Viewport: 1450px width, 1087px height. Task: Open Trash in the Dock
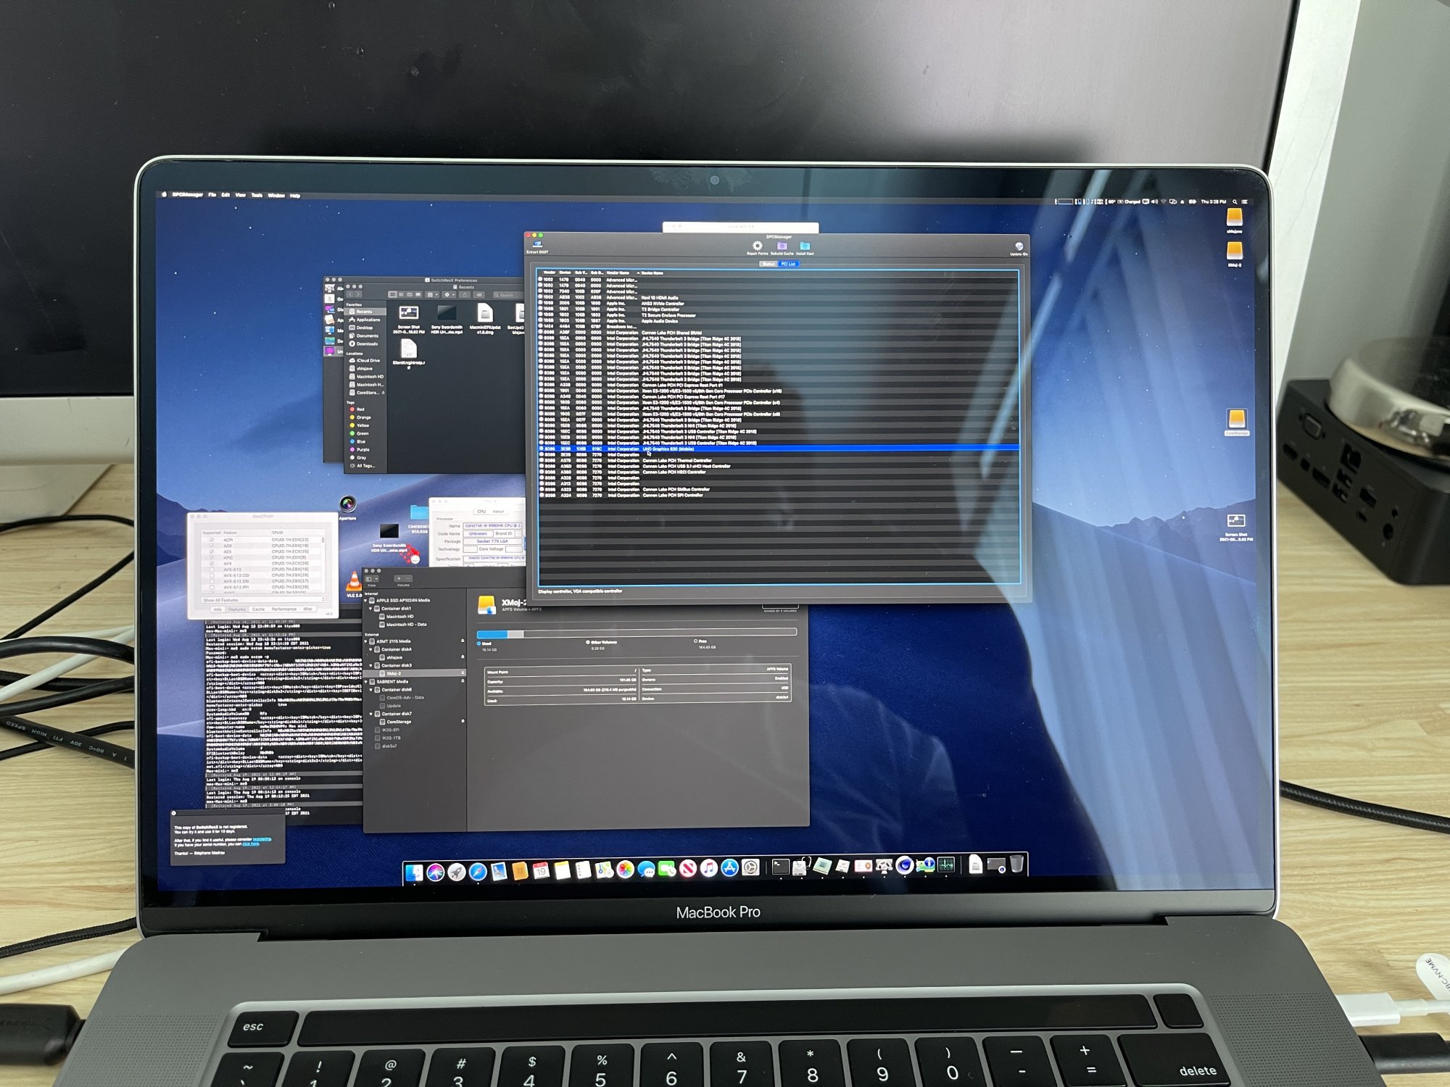tap(1016, 863)
